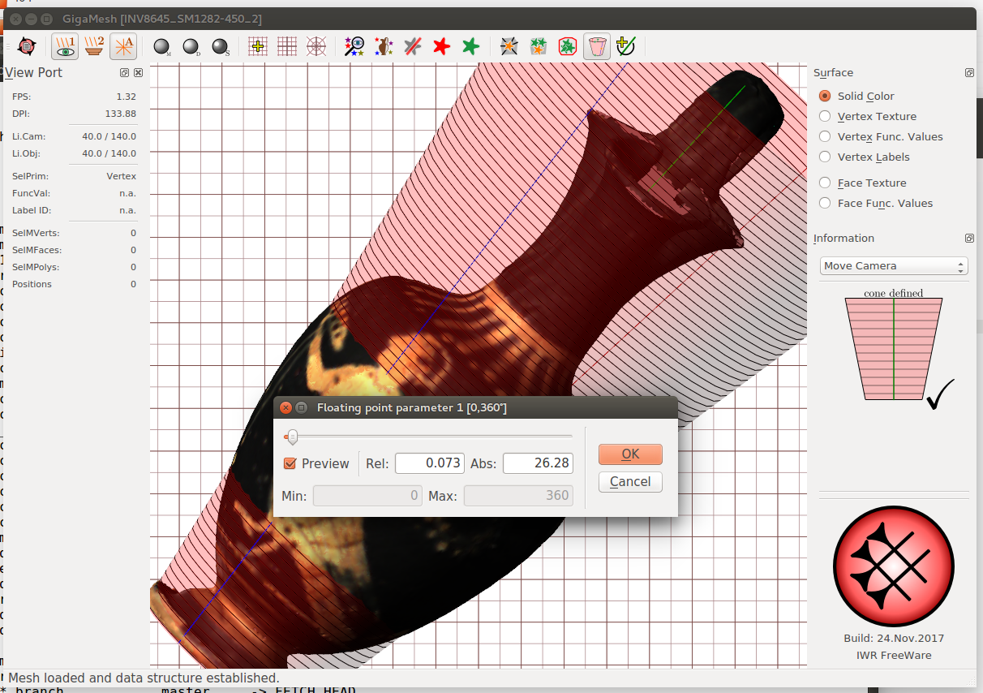Click the pink cone bucket icon
The height and width of the screenshot is (693, 983).
(597, 47)
